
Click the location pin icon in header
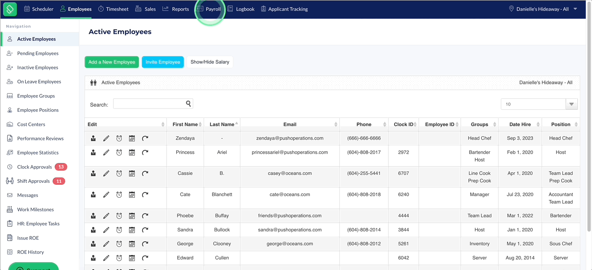pyautogui.click(x=511, y=9)
